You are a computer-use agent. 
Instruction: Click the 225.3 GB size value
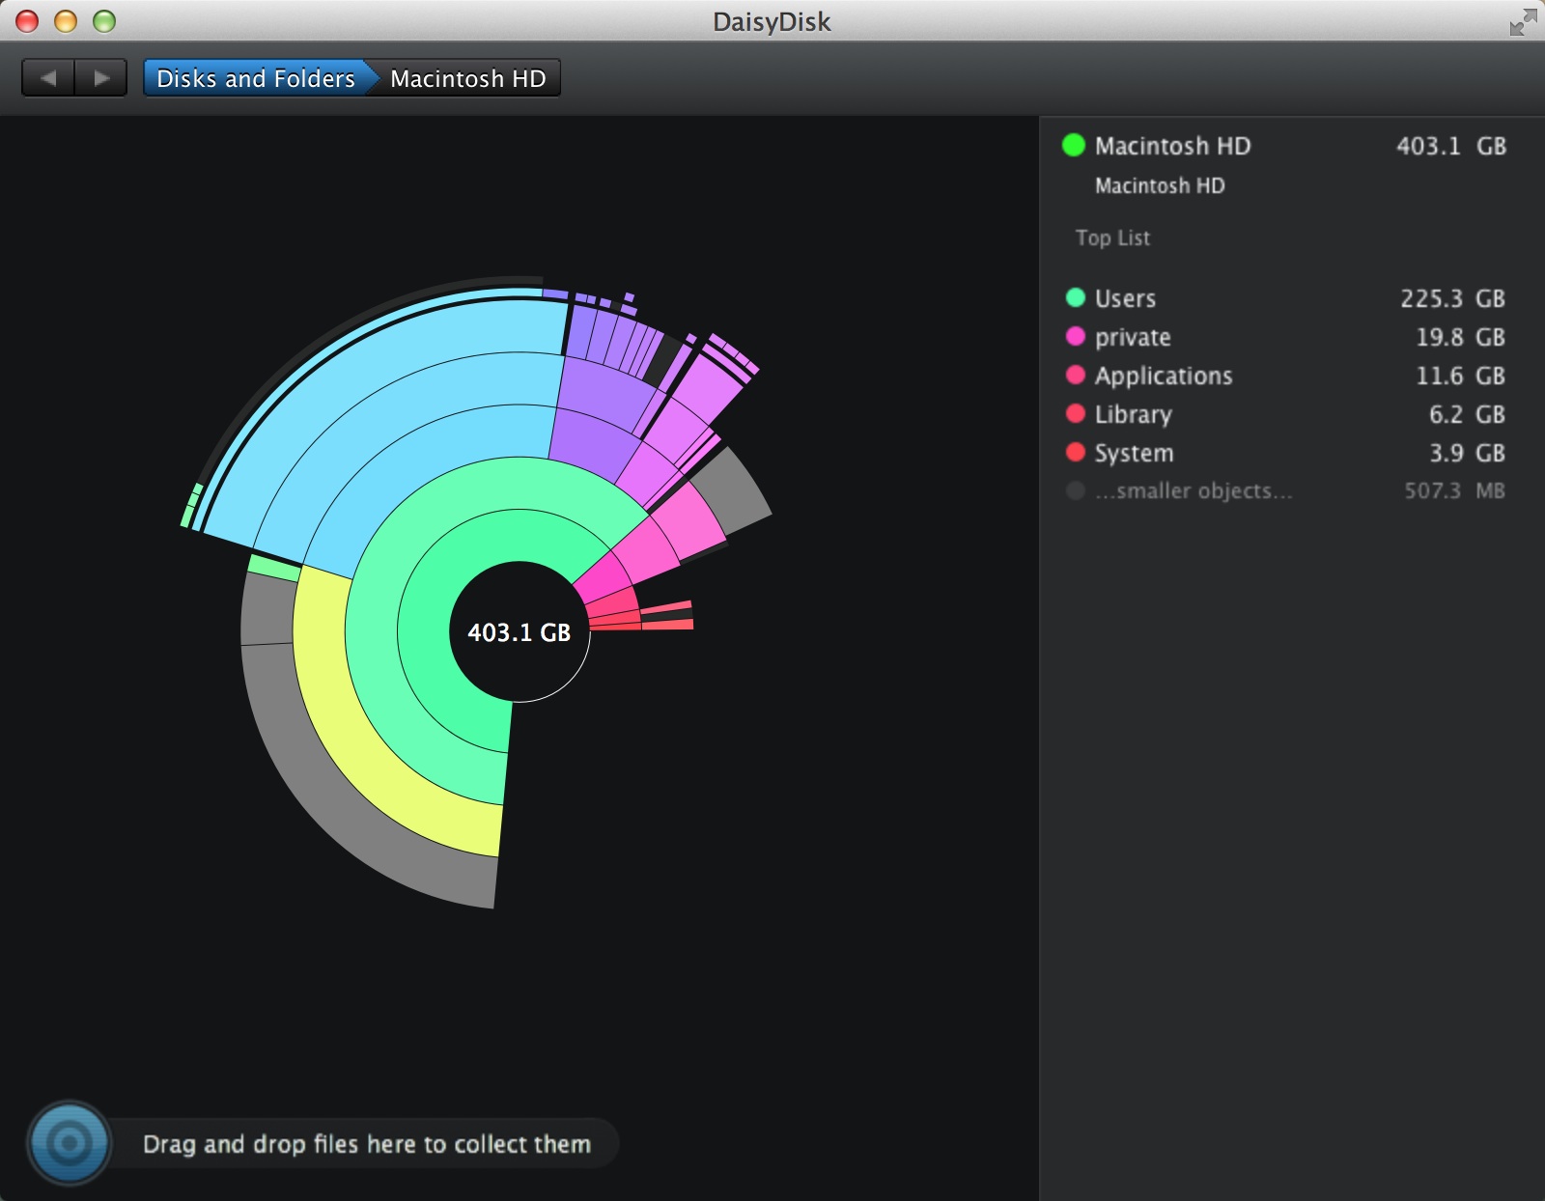(x=1452, y=298)
